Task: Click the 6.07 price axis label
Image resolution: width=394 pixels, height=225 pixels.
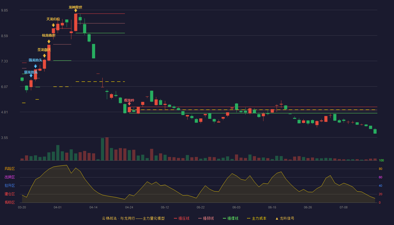Action: (5, 87)
